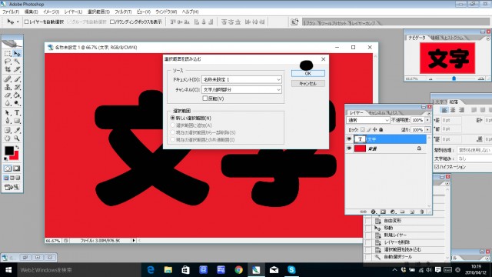The width and height of the screenshot is (492, 277).
Task: Open the ドキュメント(D) dropdown
Action: [x=241, y=79]
